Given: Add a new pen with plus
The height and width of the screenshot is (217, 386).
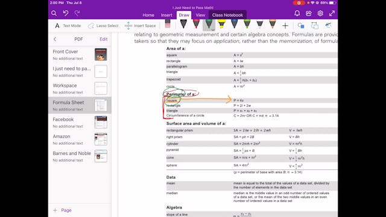Looking at the screenshot, I should (x=285, y=25).
